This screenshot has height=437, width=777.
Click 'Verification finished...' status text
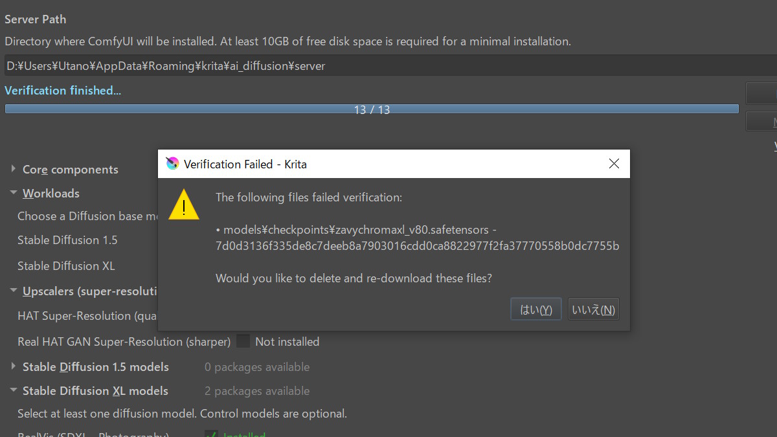coord(63,91)
